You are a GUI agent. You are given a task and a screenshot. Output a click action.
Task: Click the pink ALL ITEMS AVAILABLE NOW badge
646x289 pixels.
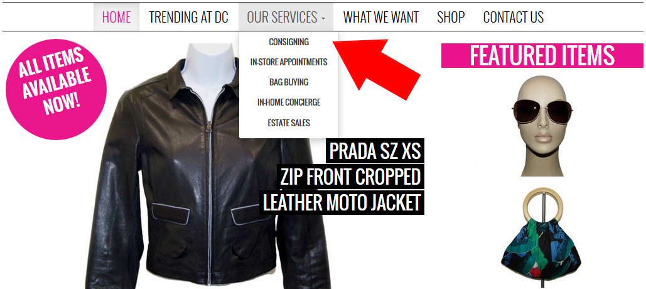[x=56, y=89]
